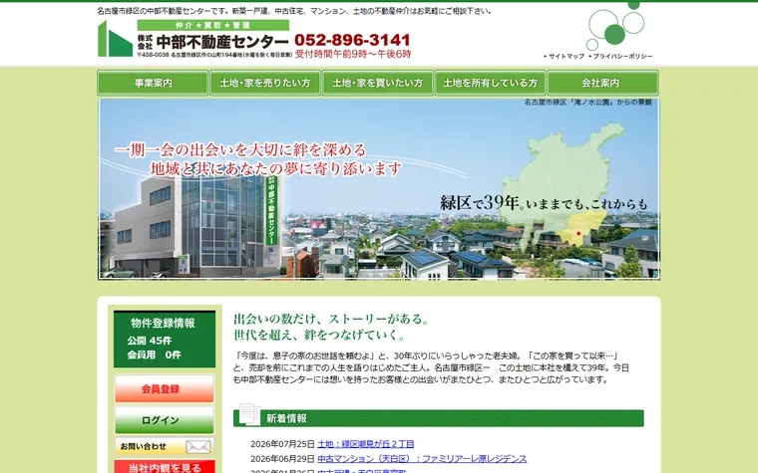Open news link 中古マンション（天白区）：ファミリアーレ原レジデンス
This screenshot has height=473, width=758.
coord(422,458)
